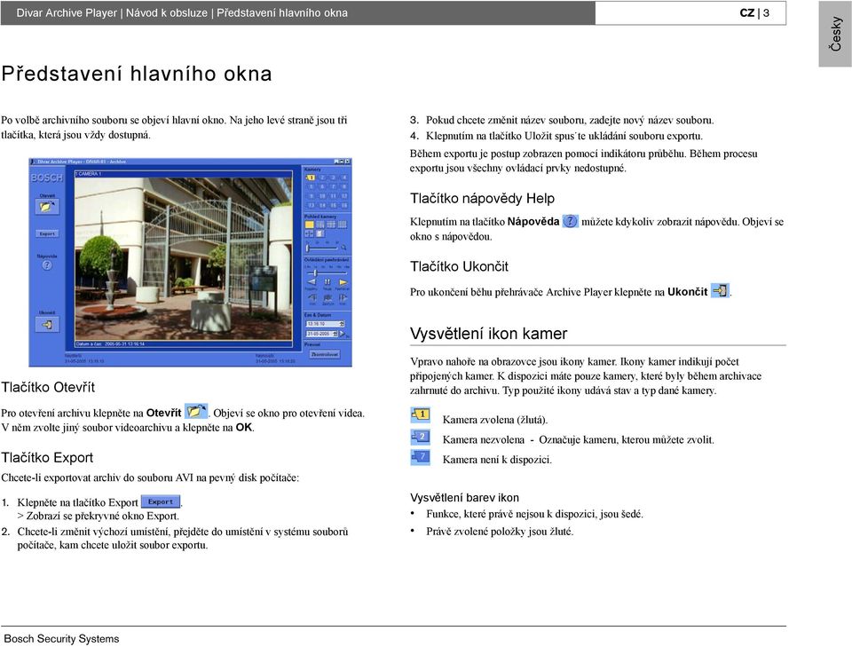
Task: Click the heading "Tlačítko Otevřít"
Action: [x=48, y=387]
